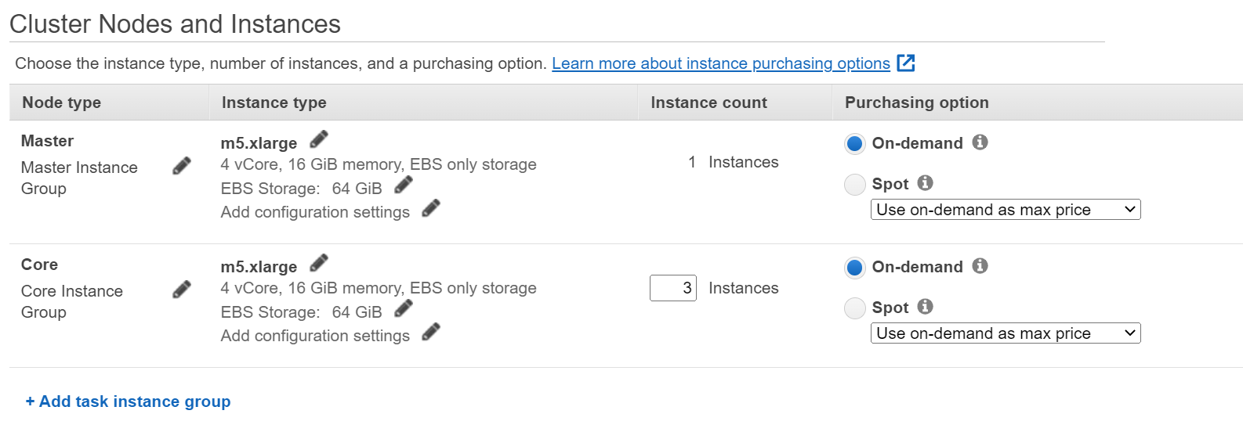Select Spot for the Master node
The width and height of the screenshot is (1243, 432).
(x=855, y=185)
